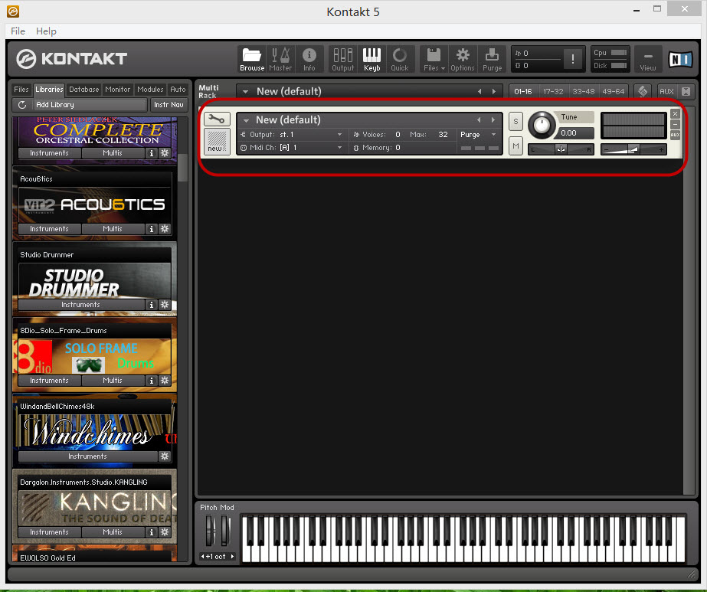The width and height of the screenshot is (707, 592).
Task: Open the File menu
Action: pos(18,31)
